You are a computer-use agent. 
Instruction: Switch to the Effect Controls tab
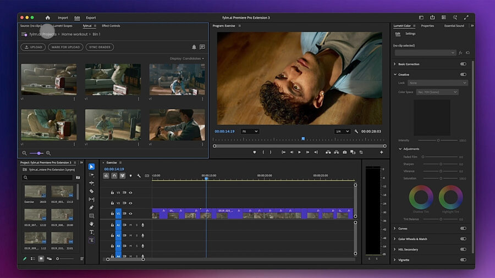click(111, 26)
